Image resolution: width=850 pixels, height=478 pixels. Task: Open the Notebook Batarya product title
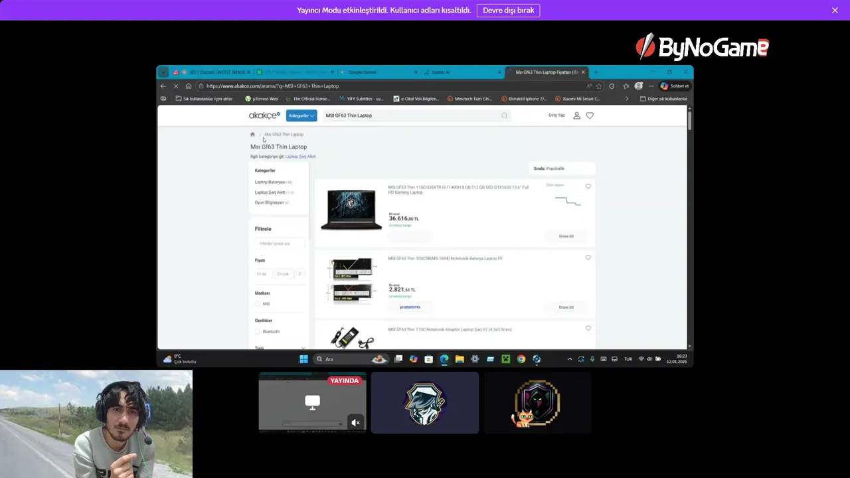tap(445, 258)
